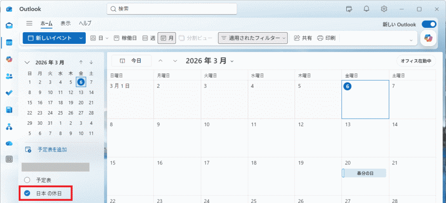Image resolution: width=446 pixels, height=203 pixels.
Task: Click 予定表を追加 link
Action: click(51, 150)
